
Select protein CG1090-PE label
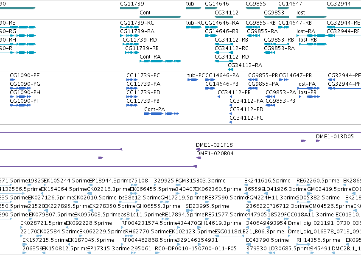(25, 76)
